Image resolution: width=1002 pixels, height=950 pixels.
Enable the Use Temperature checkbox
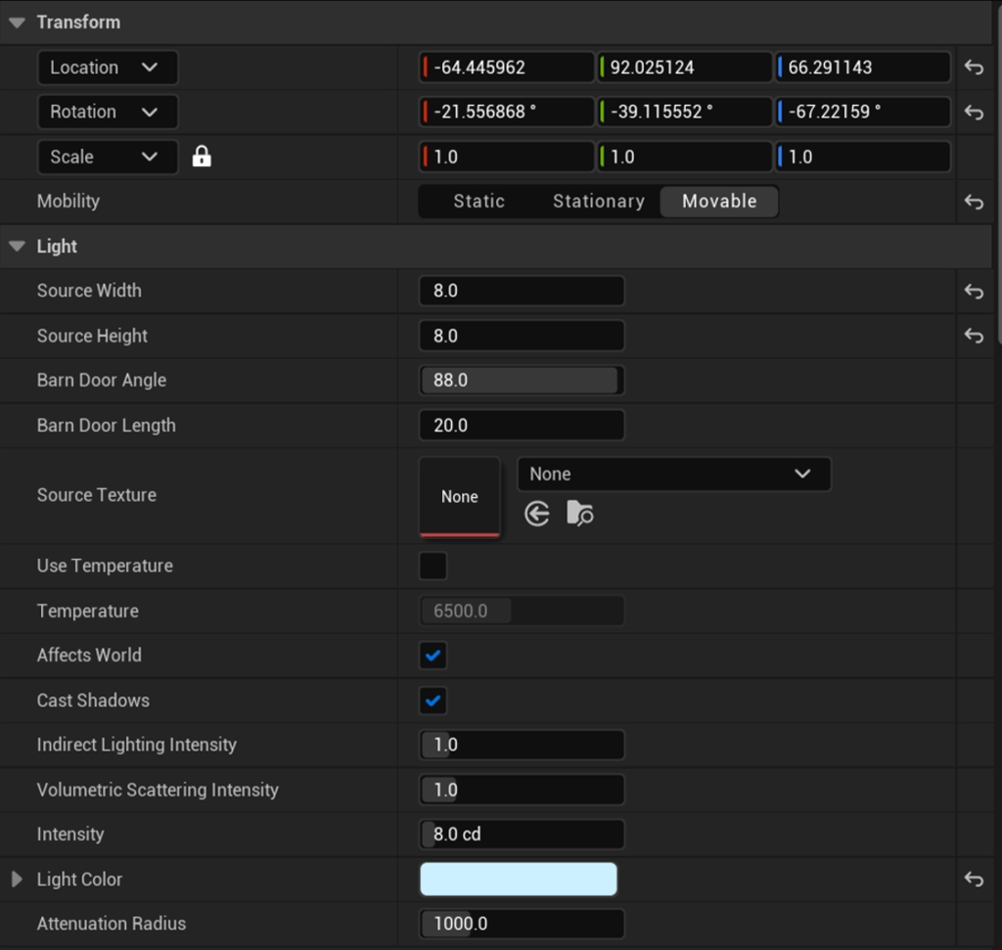[x=433, y=565]
